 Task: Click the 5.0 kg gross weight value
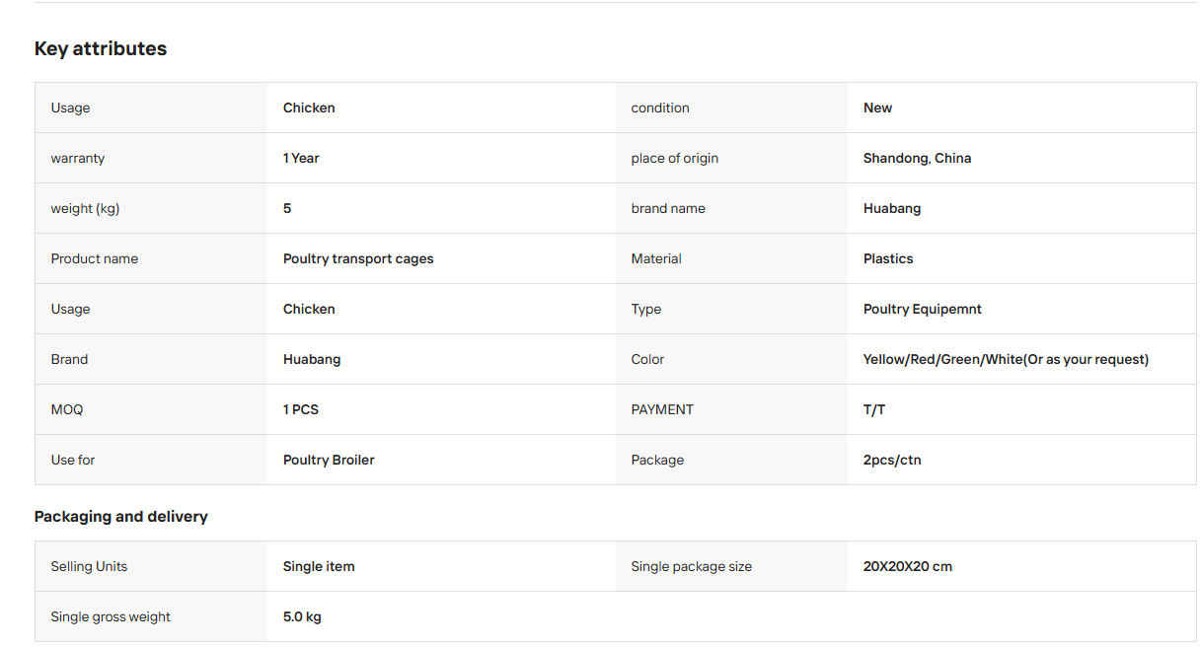pyautogui.click(x=302, y=616)
